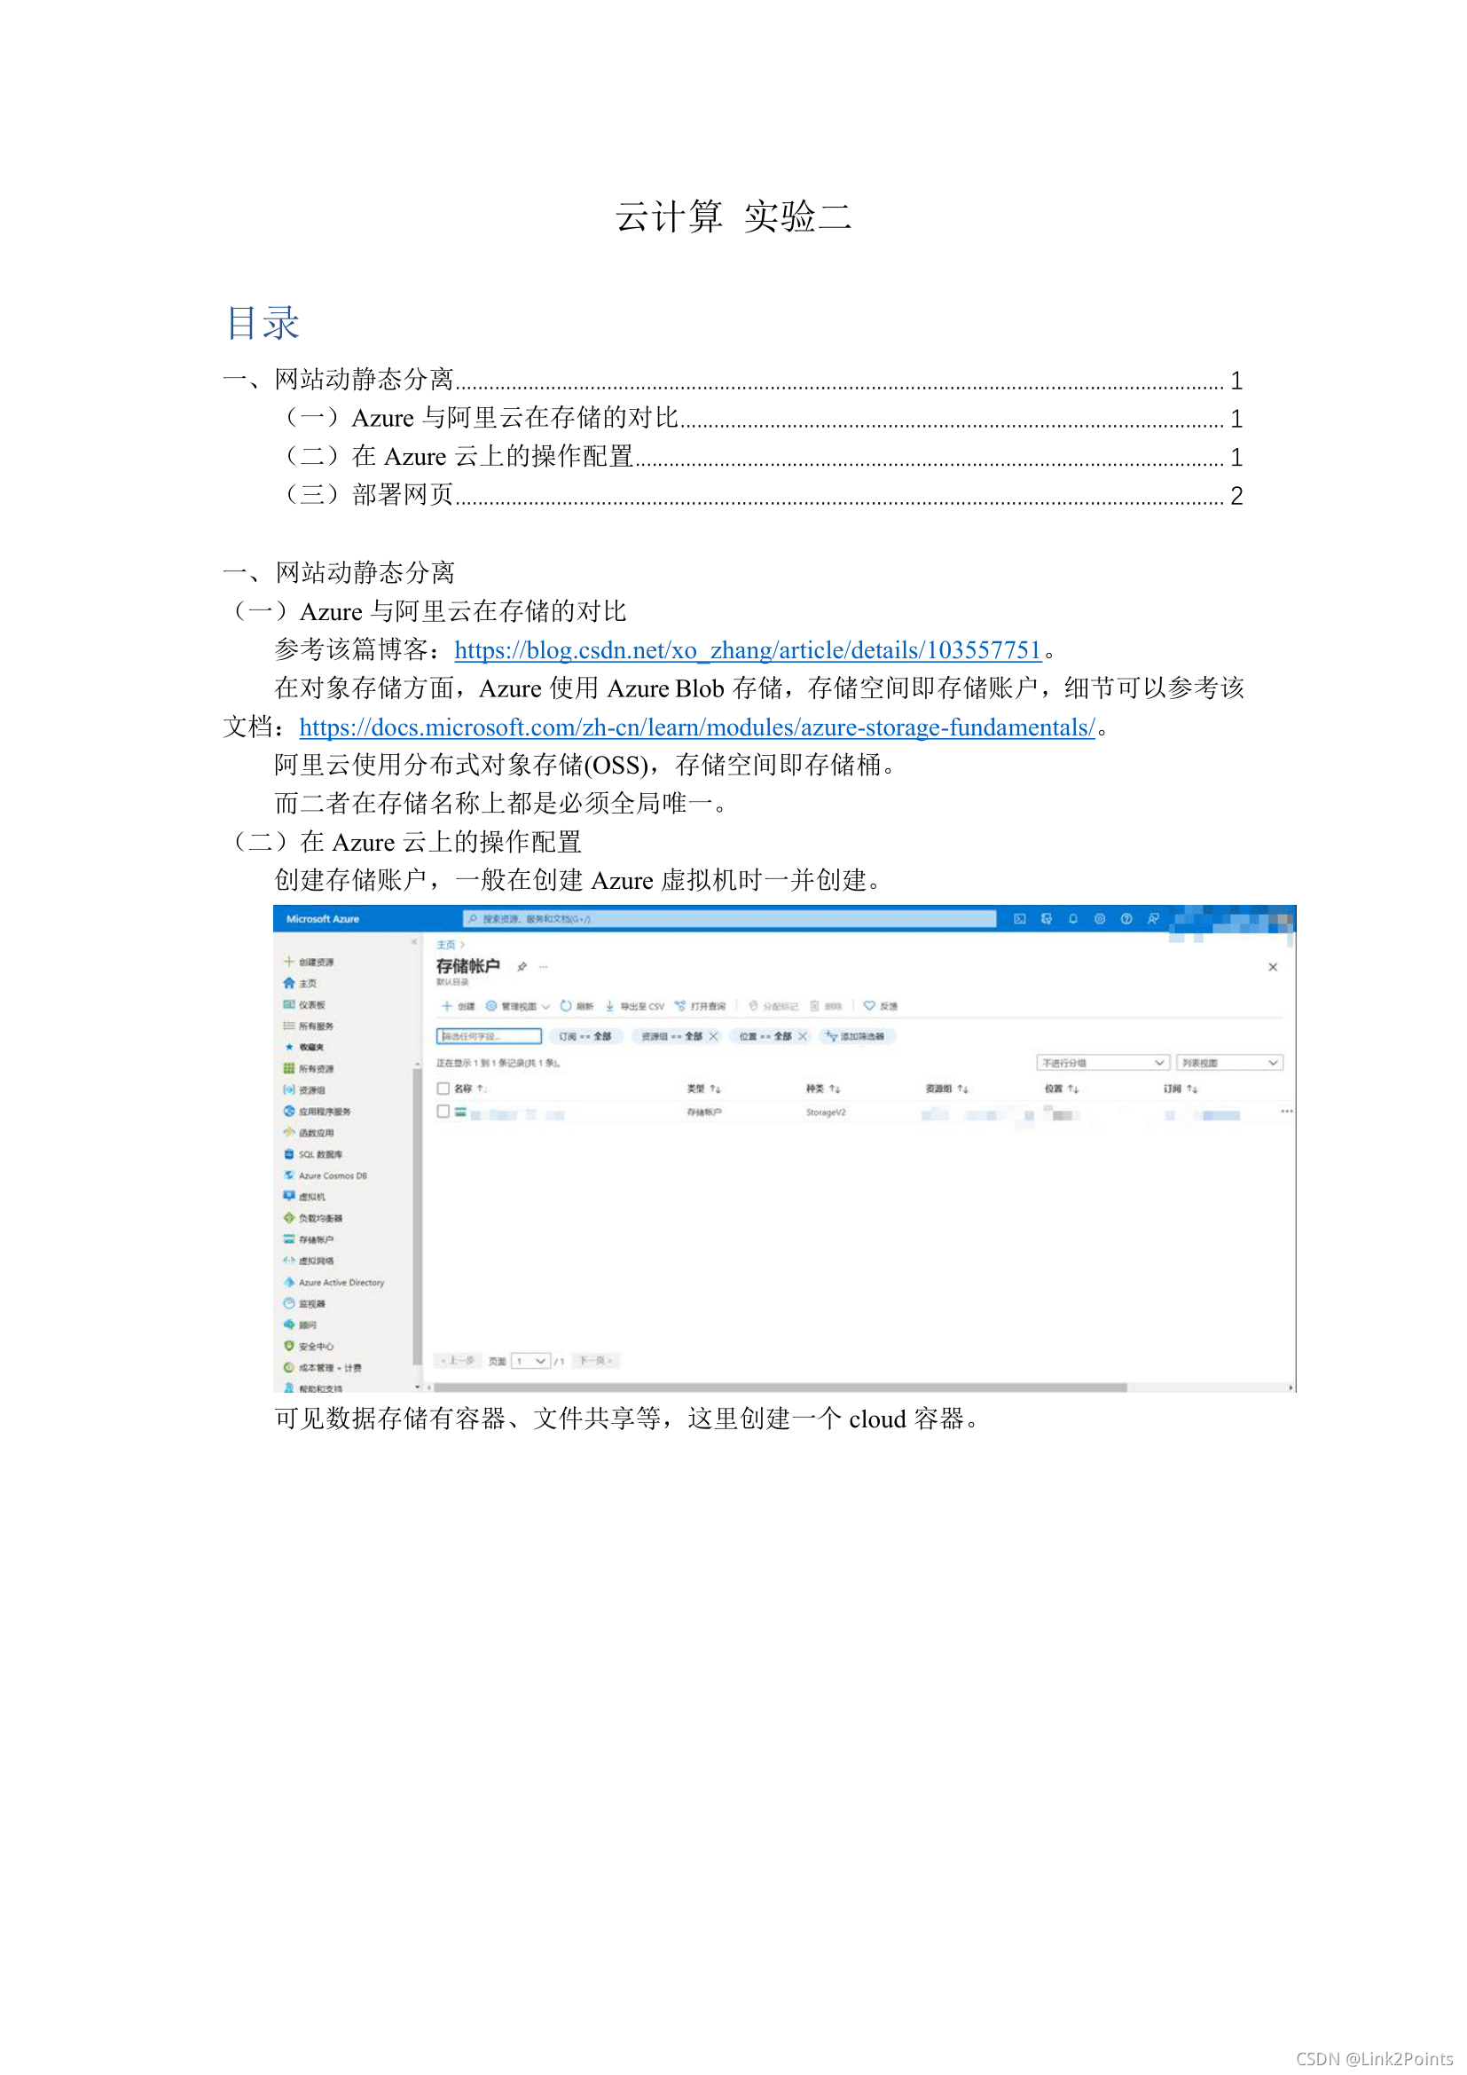Open the portal settings gear icon
Image resolution: width=1467 pixels, height=2075 pixels.
click(x=1099, y=919)
